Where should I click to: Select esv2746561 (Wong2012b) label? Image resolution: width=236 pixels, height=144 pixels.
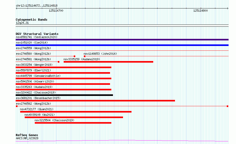pos(33,59)
